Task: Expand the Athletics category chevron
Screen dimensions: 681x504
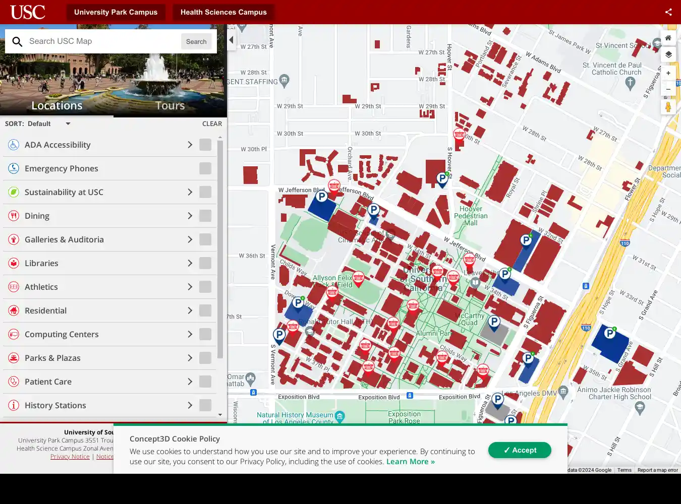Action: point(190,287)
